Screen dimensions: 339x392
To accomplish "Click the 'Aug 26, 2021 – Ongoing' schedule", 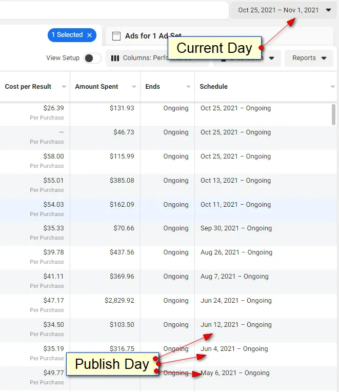I will (236, 252).
